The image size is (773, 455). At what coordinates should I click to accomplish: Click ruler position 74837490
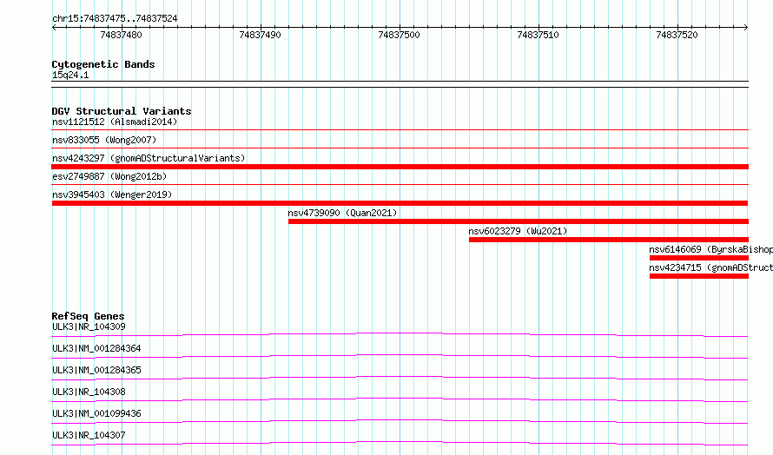[260, 35]
